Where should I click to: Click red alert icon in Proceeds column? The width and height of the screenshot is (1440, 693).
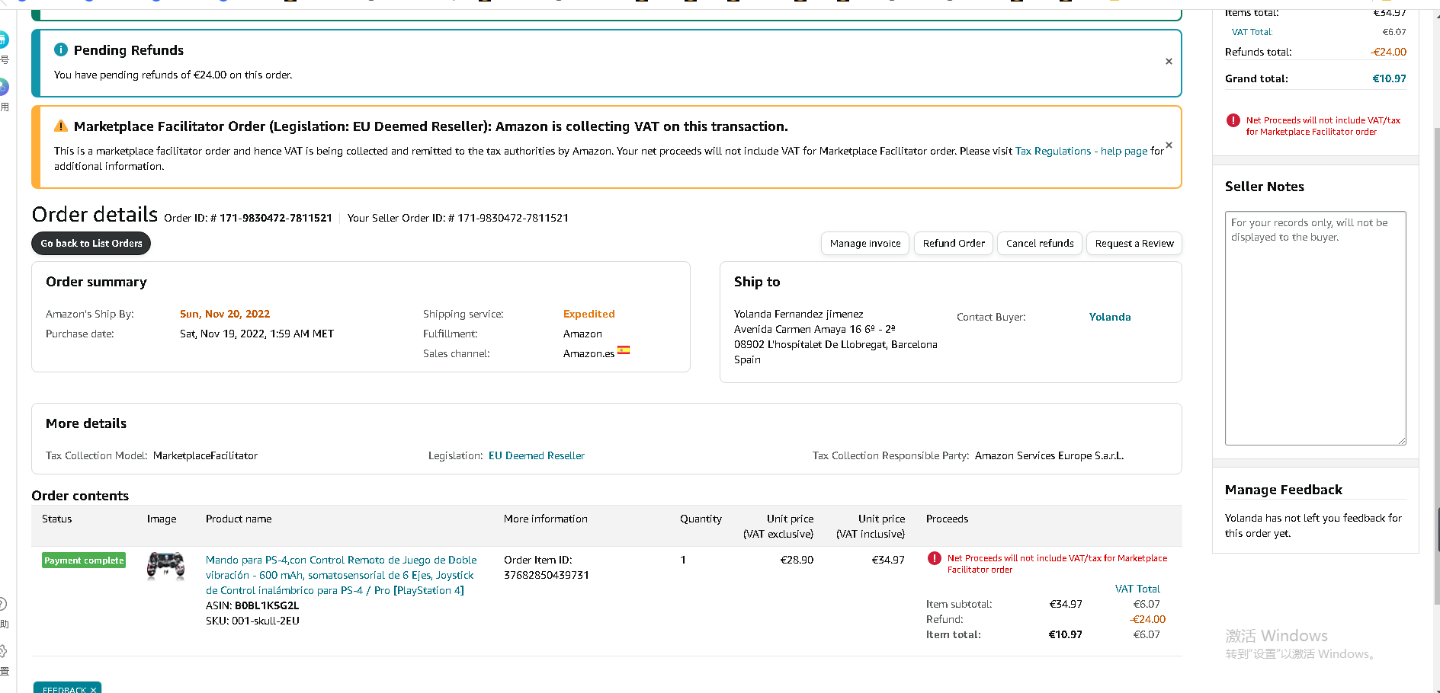934,558
